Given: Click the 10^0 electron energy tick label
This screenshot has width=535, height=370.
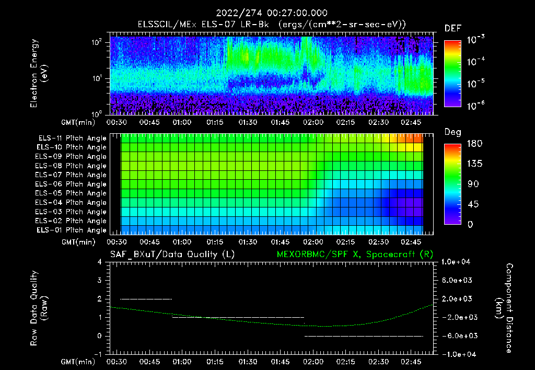Looking at the screenshot, I should [97, 114].
